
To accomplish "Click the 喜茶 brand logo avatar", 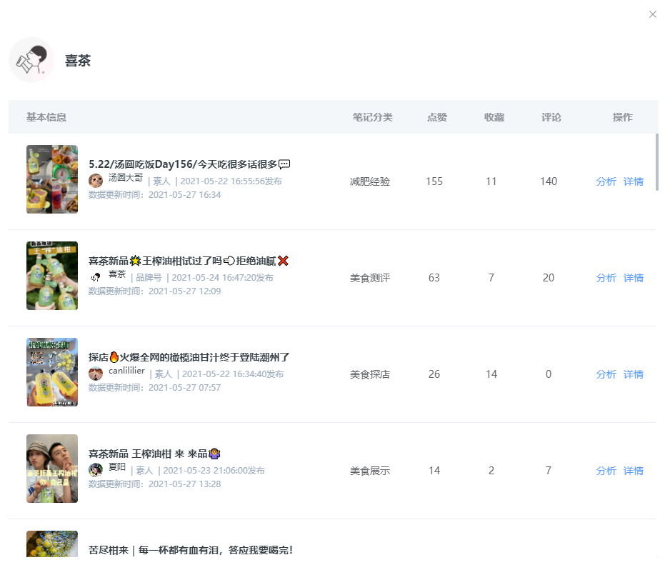I will 31,60.
